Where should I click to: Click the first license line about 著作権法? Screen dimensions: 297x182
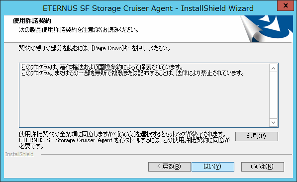tap(102, 67)
